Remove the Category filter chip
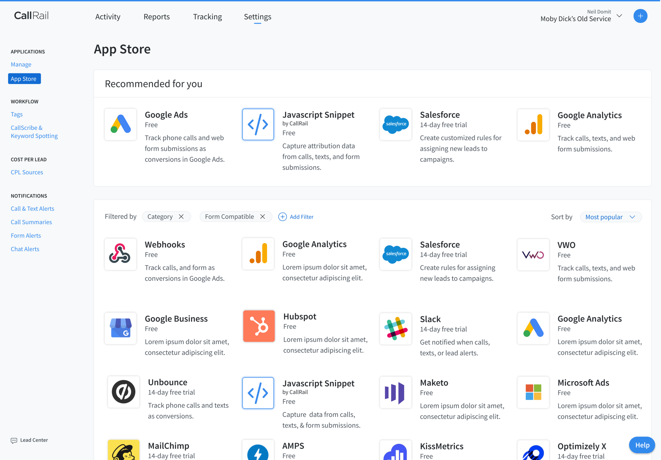The height and width of the screenshot is (460, 661). [x=181, y=217]
